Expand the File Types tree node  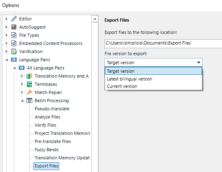(x=6, y=35)
